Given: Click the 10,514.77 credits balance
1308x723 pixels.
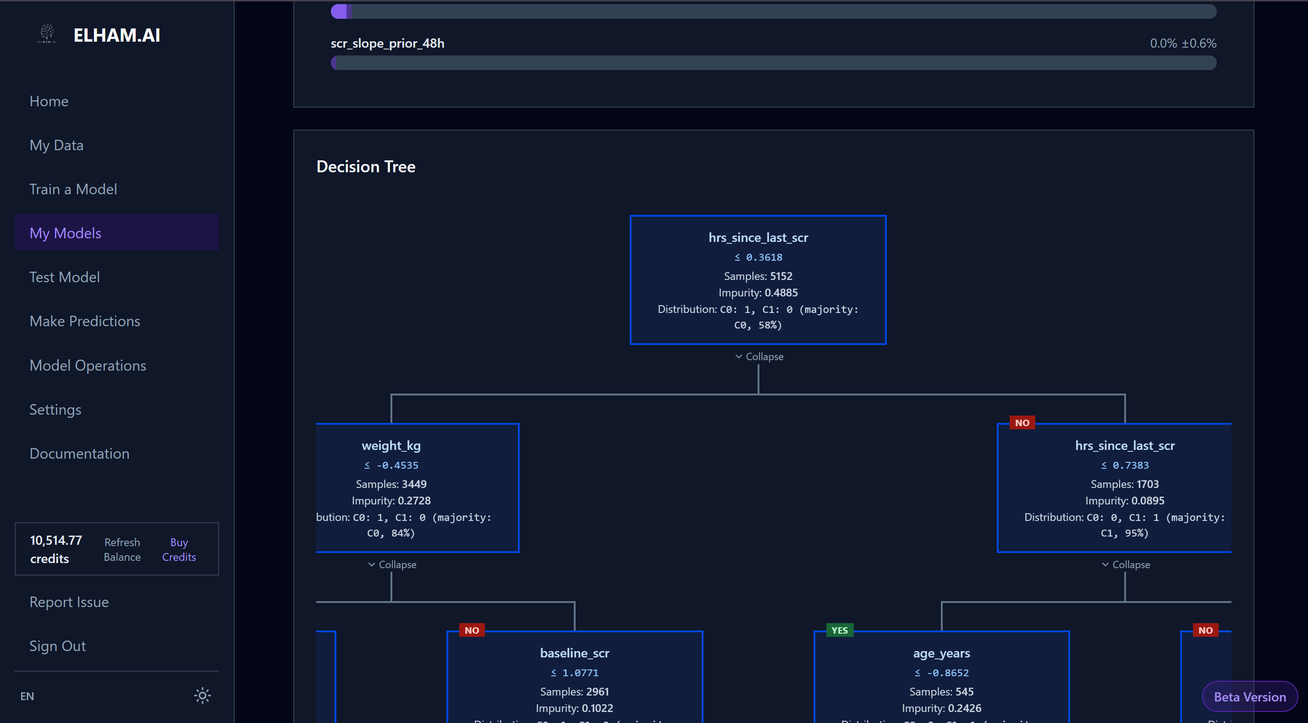Looking at the screenshot, I should click(56, 549).
